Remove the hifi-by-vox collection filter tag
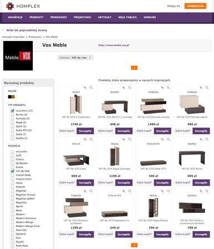This screenshot has width=214, height=249. [90, 58]
